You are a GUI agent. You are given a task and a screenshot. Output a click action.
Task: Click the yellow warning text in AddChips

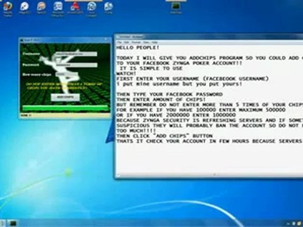point(64,86)
